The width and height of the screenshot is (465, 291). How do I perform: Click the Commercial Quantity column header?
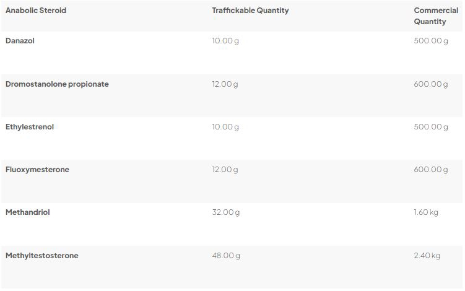pos(436,16)
